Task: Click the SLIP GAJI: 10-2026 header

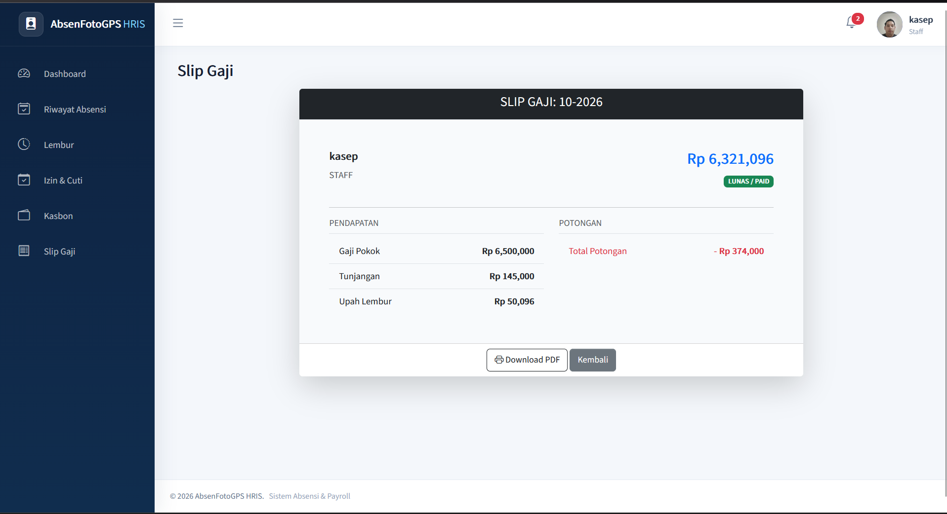Action: pyautogui.click(x=551, y=102)
